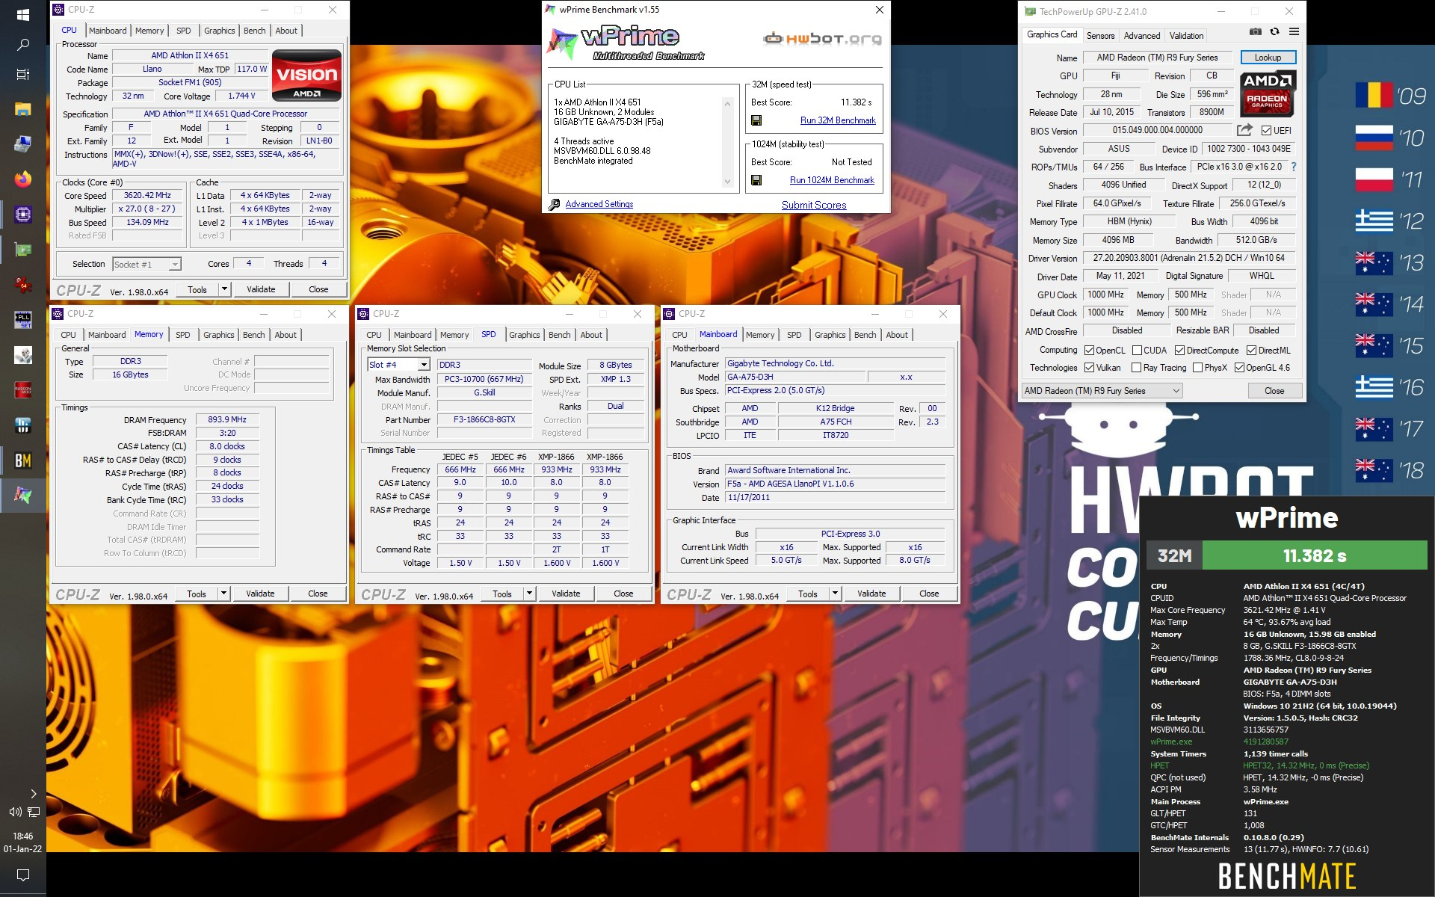The image size is (1435, 897).
Task: Open Bench tab in CPU-Z CPU window
Action: 254,31
